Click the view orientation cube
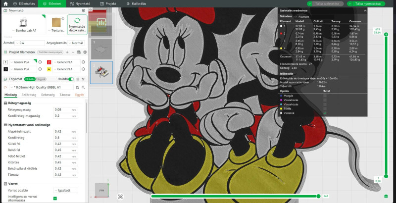This screenshot has height=203, width=396. point(101,190)
